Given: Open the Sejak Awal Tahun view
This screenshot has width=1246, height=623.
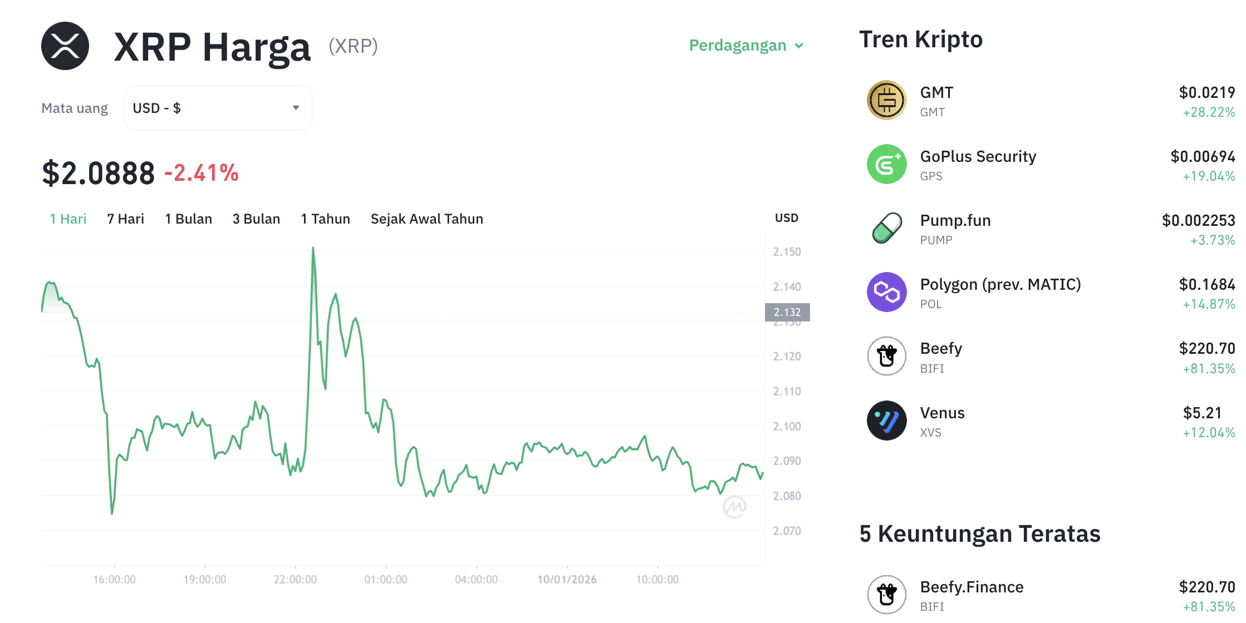Looking at the screenshot, I should tap(426, 219).
